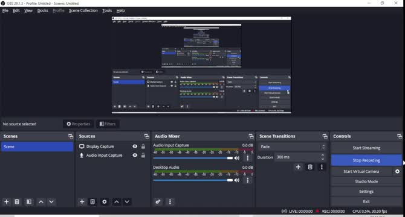Add a new source with the plus icon
Screen dimensions: 405x217
[82, 202]
